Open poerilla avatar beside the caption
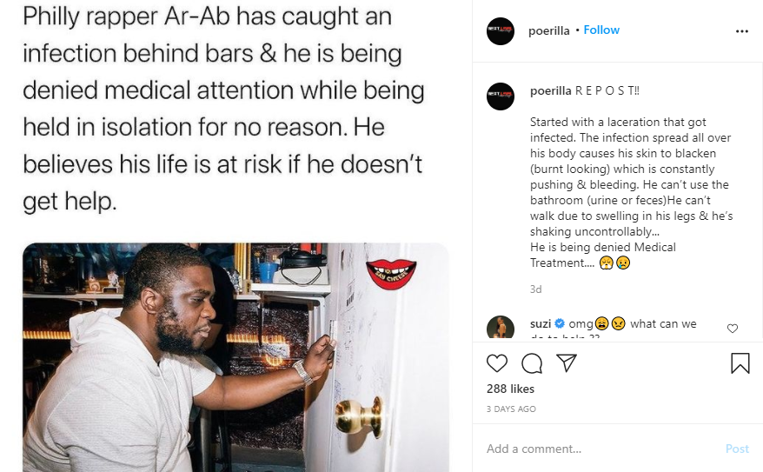The width and height of the screenshot is (763, 472). click(501, 96)
